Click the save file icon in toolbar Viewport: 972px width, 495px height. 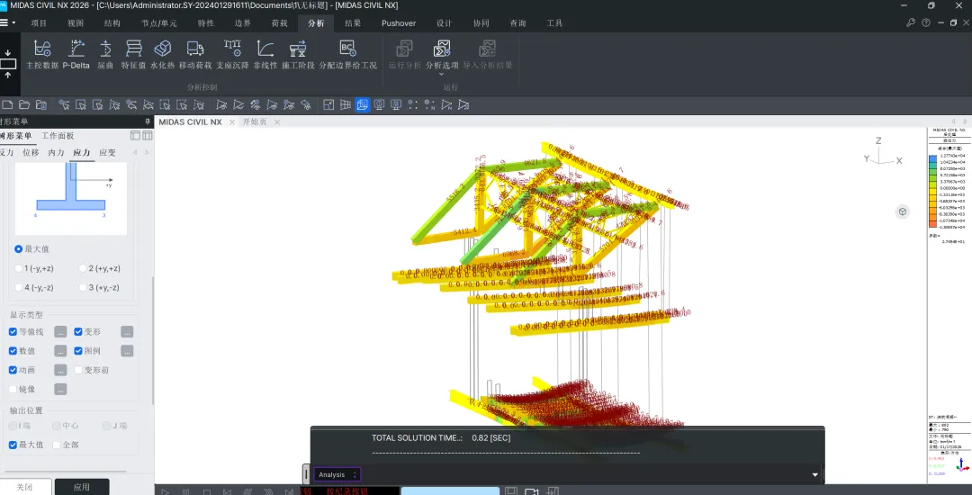pos(40,104)
